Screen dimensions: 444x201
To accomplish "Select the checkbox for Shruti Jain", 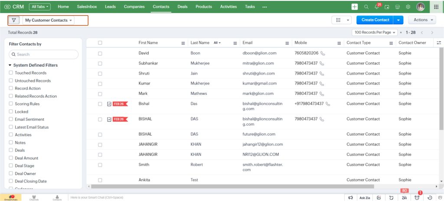I will (x=100, y=74).
